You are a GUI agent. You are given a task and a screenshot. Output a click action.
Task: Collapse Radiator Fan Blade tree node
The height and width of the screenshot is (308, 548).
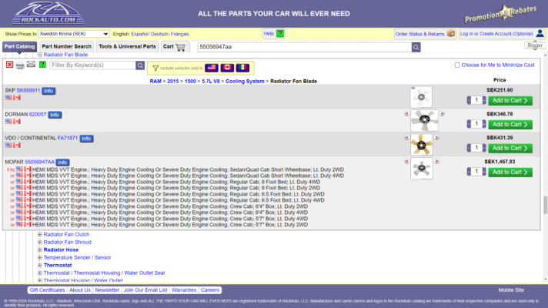tap(39, 55)
